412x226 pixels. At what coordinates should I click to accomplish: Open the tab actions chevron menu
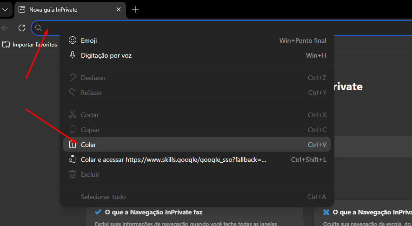[5, 10]
